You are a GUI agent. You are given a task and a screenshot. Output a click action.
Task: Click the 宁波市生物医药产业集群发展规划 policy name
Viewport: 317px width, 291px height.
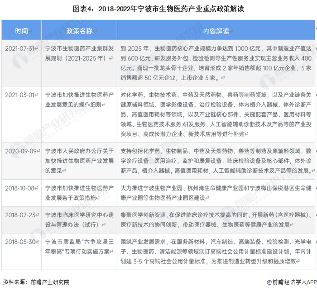[x=79, y=53]
